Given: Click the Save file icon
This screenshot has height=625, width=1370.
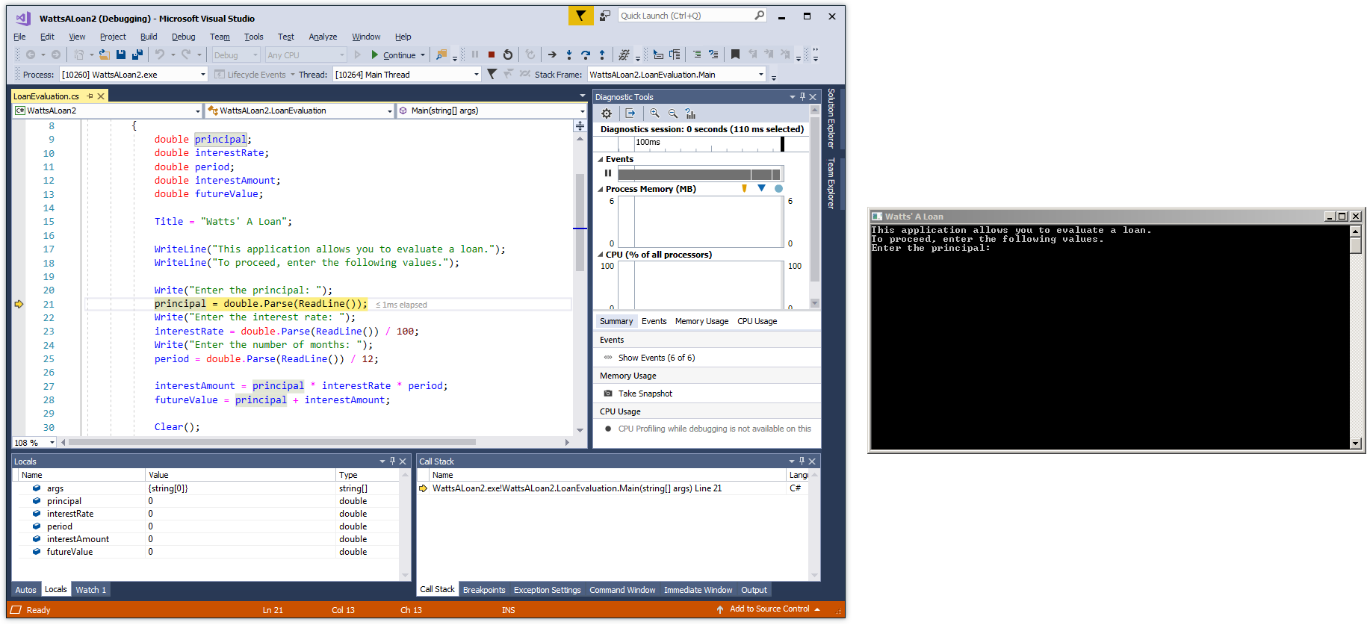Looking at the screenshot, I should [121, 55].
